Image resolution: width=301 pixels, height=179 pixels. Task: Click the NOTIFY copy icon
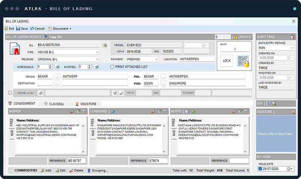point(187,111)
